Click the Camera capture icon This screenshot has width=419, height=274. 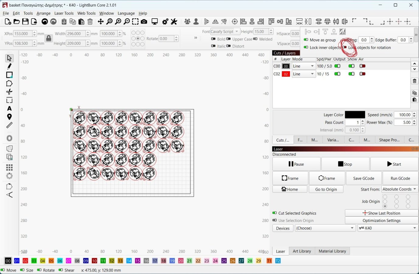[144, 22]
